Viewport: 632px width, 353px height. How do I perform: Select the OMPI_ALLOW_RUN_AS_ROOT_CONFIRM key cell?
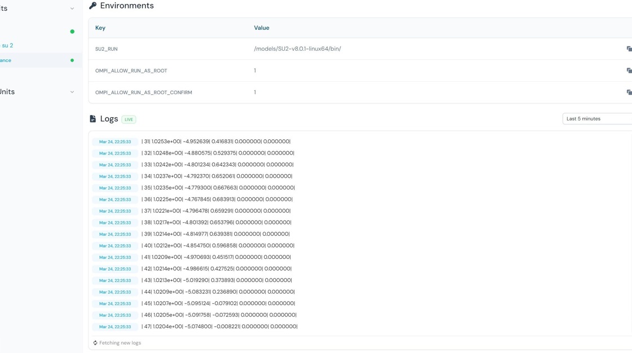pos(143,92)
